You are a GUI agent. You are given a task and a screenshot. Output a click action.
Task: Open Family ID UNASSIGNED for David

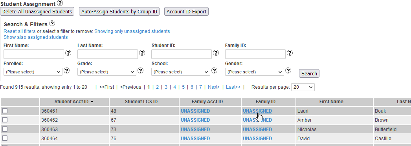257,138
